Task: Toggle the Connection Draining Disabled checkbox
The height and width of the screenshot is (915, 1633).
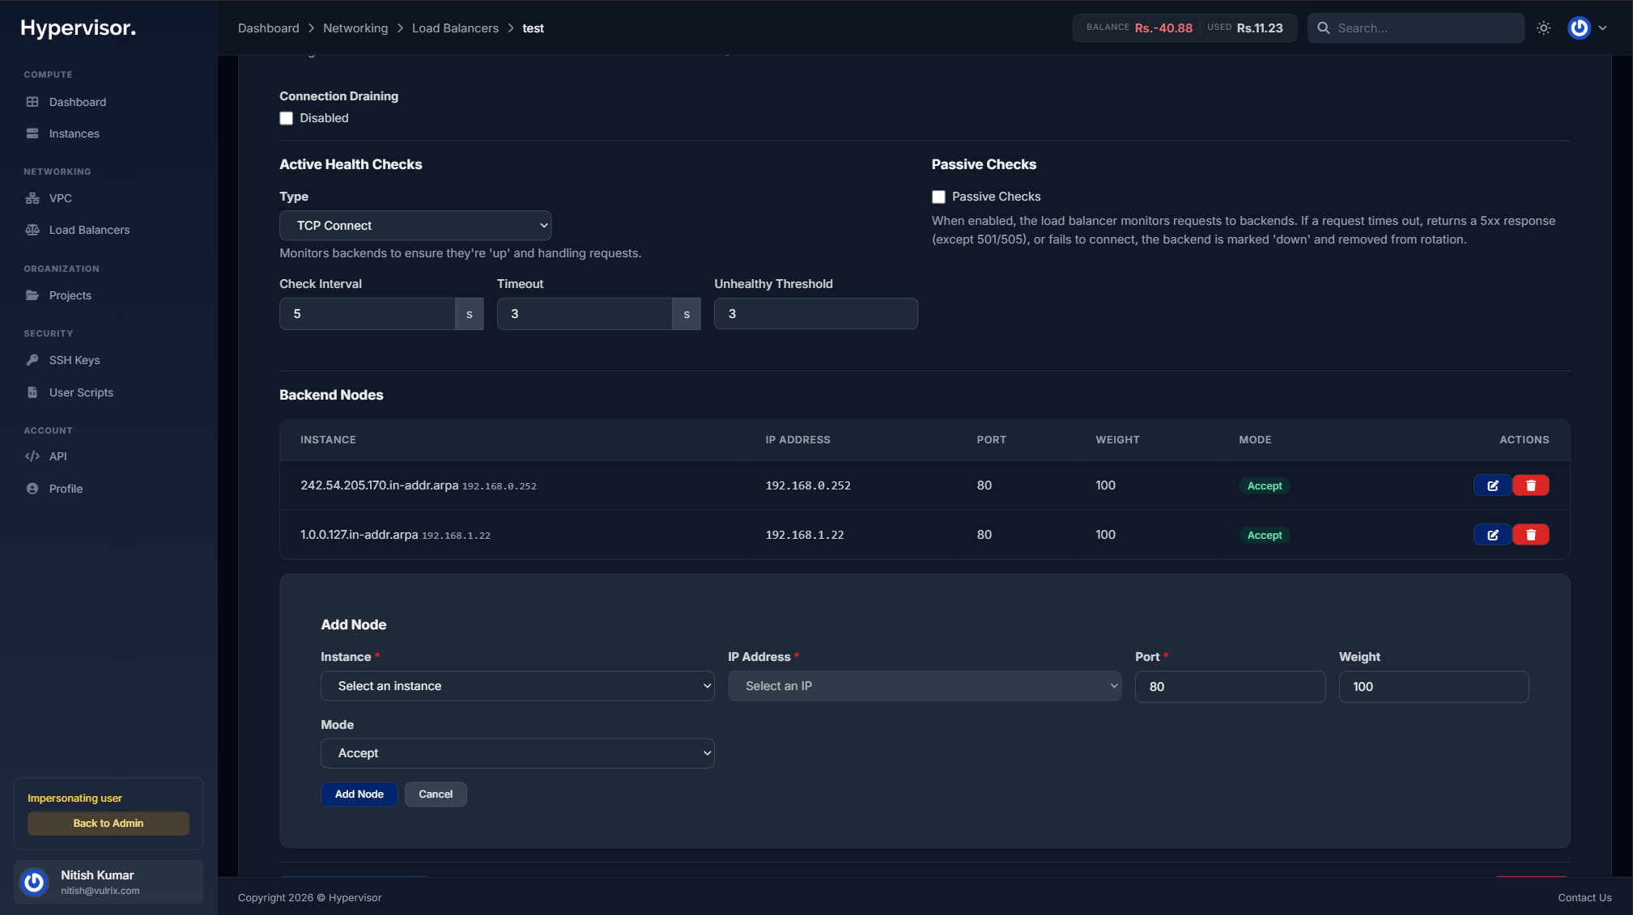Action: click(x=286, y=118)
